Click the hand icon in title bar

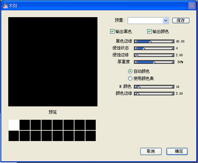click(x=5, y=6)
